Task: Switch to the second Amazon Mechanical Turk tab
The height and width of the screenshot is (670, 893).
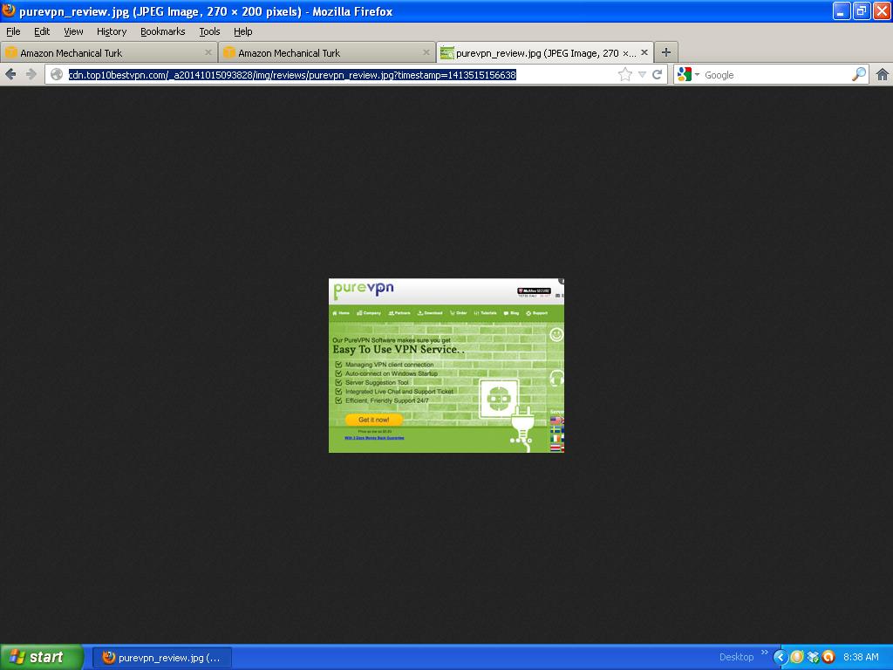Action: [x=326, y=53]
